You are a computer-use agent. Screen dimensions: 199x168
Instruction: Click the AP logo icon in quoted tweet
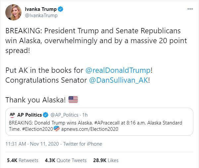[x=13, y=115]
